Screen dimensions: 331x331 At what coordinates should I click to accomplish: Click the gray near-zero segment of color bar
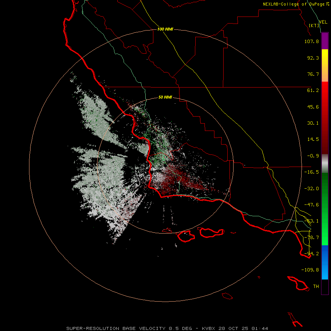point(325,163)
